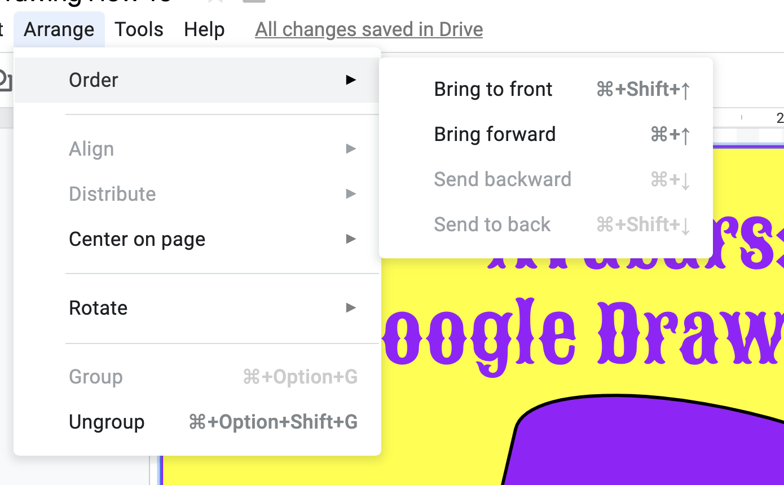Expand the Rotate submenu arrow

tap(351, 308)
